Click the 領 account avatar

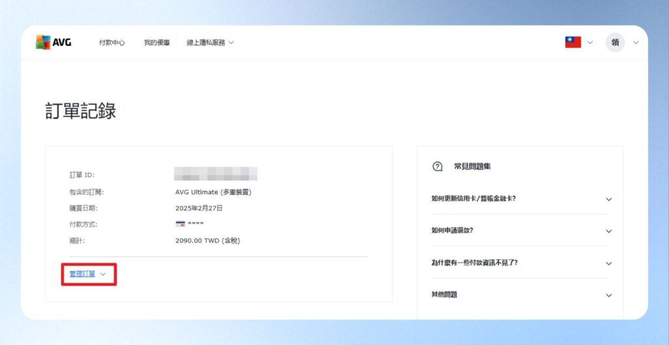(615, 42)
